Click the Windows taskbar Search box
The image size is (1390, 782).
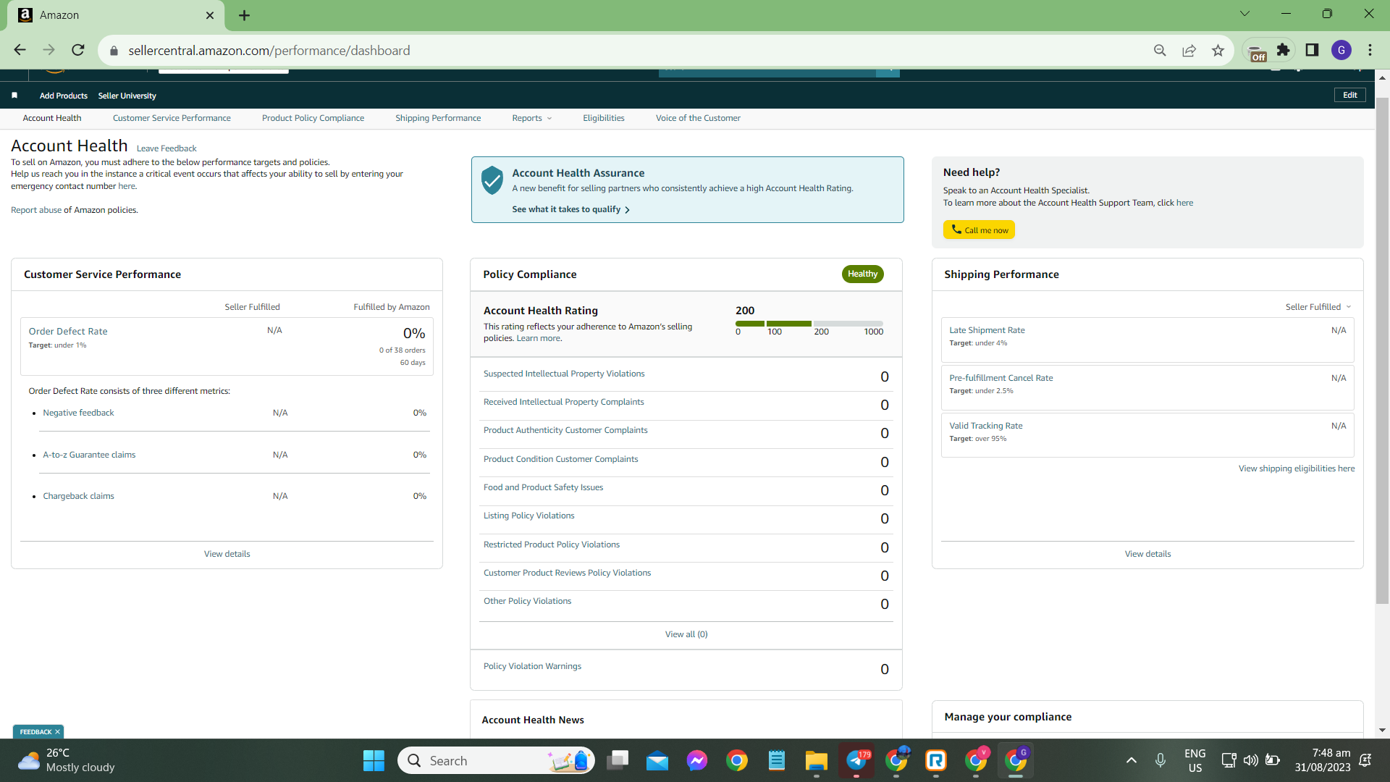pos(496,761)
